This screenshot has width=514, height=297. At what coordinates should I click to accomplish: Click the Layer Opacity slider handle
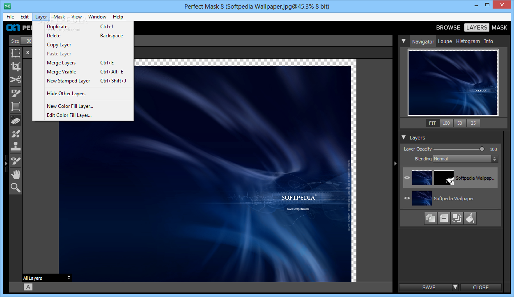coord(482,149)
